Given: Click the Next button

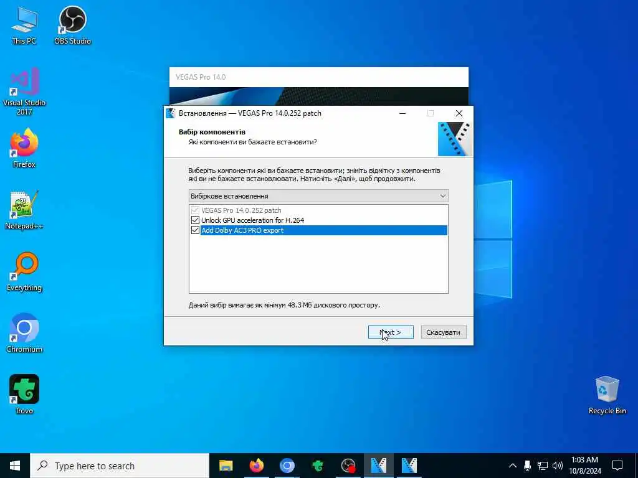Looking at the screenshot, I should 391,332.
